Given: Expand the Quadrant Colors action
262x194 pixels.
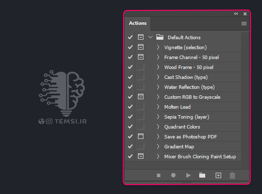Looking at the screenshot, I should pyautogui.click(x=158, y=127).
